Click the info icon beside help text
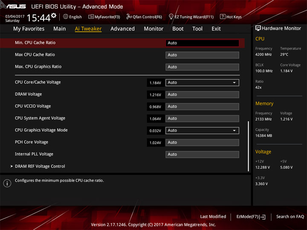Image resolution: width=307 pixels, height=230 pixels. coord(7,183)
